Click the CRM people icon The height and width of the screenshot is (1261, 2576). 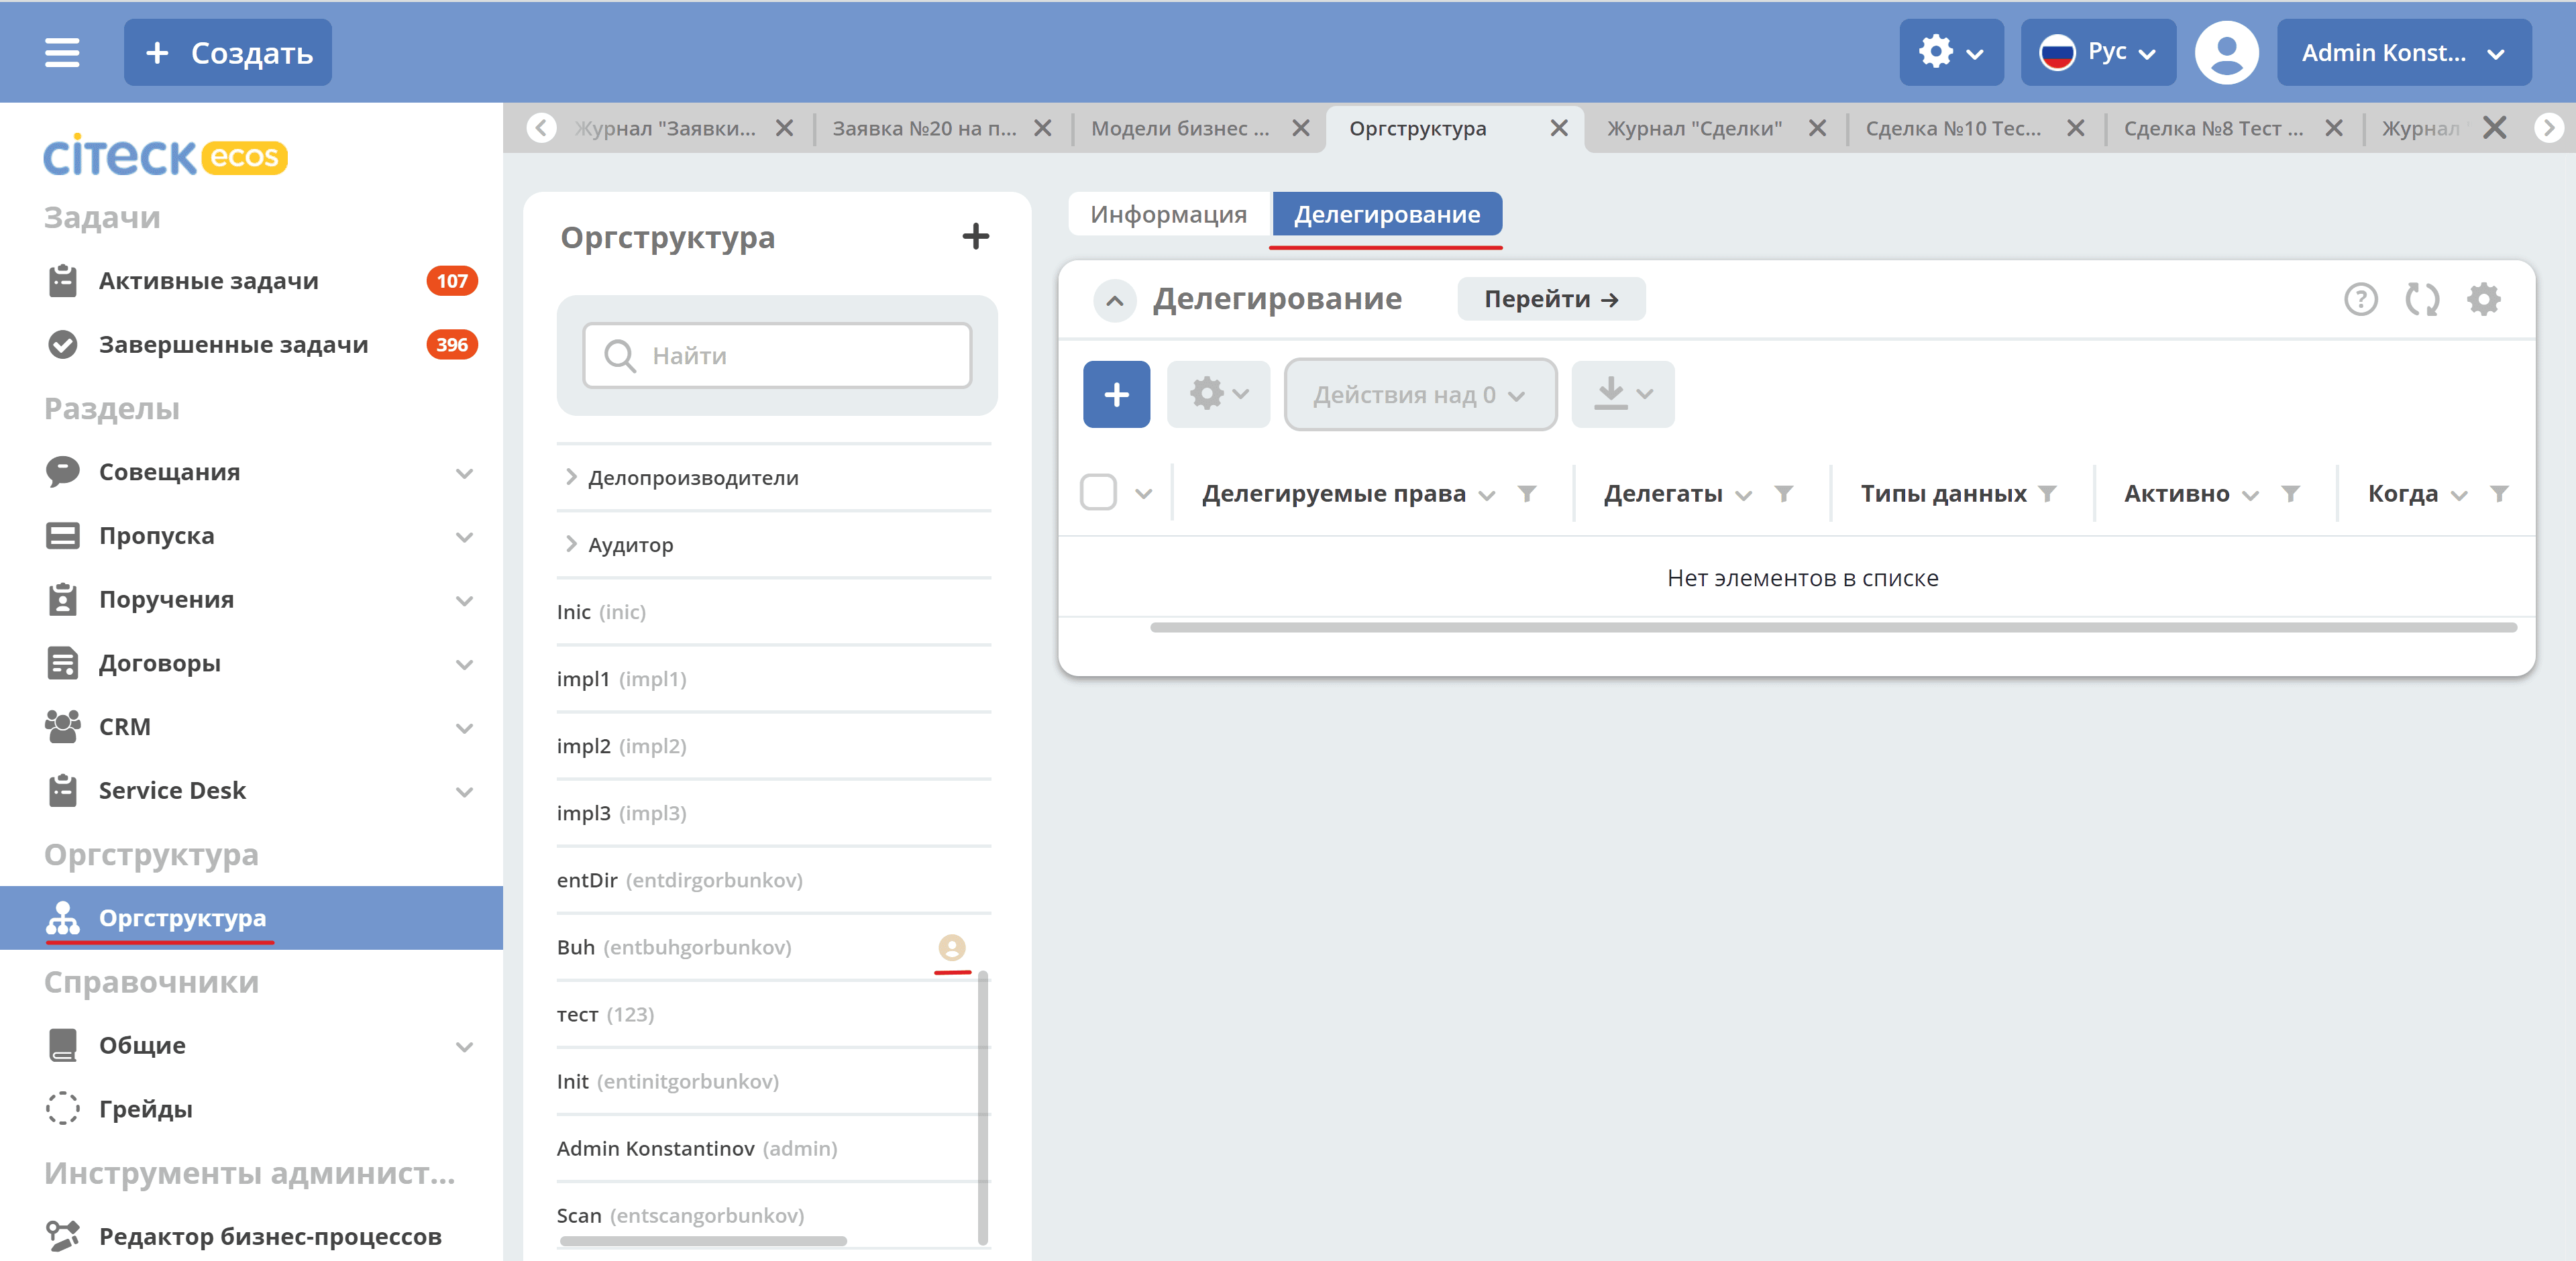pyautogui.click(x=62, y=727)
